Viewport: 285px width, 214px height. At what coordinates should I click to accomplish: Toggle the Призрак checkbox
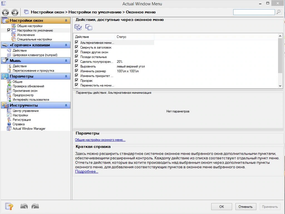pos(77,80)
